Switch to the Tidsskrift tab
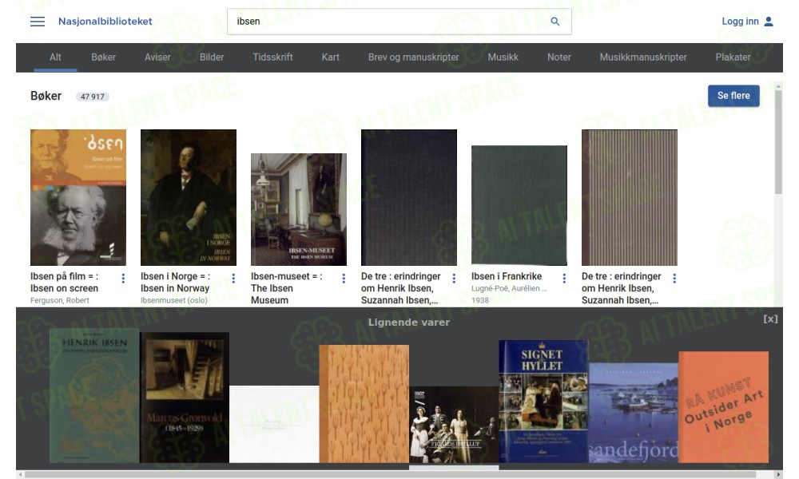The height and width of the screenshot is (479, 799). tap(272, 57)
